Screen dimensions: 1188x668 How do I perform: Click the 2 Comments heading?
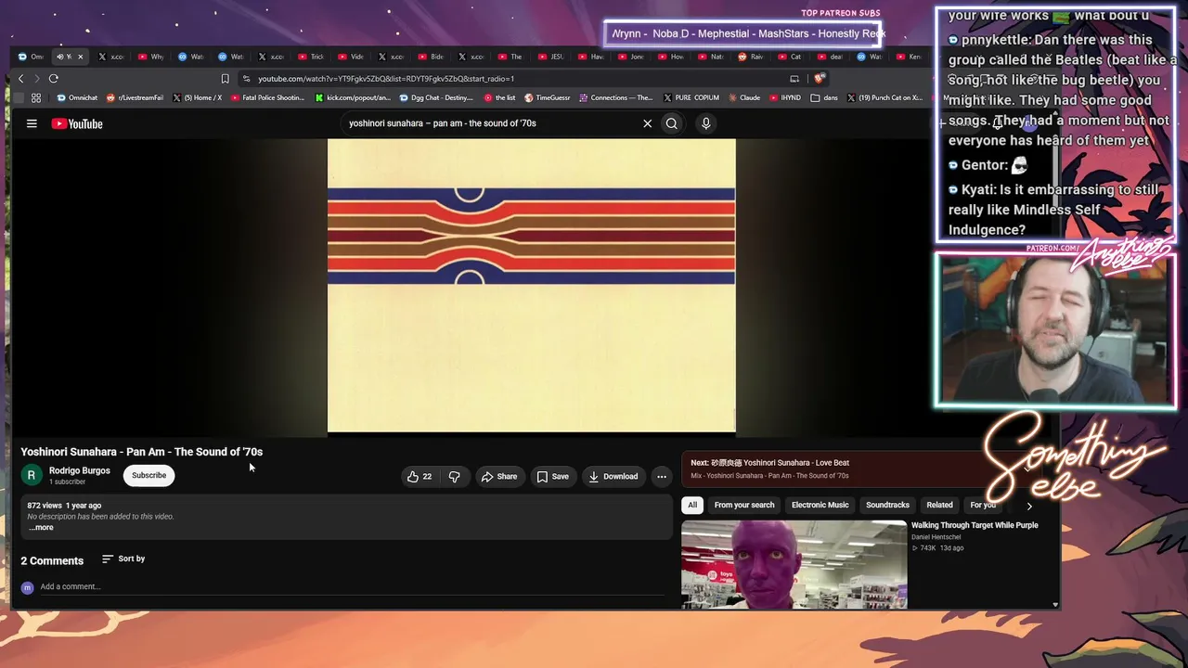pos(52,560)
